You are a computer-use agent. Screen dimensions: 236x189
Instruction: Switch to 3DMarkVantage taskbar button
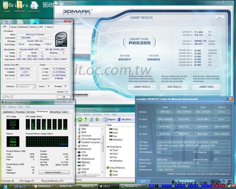(43, 186)
